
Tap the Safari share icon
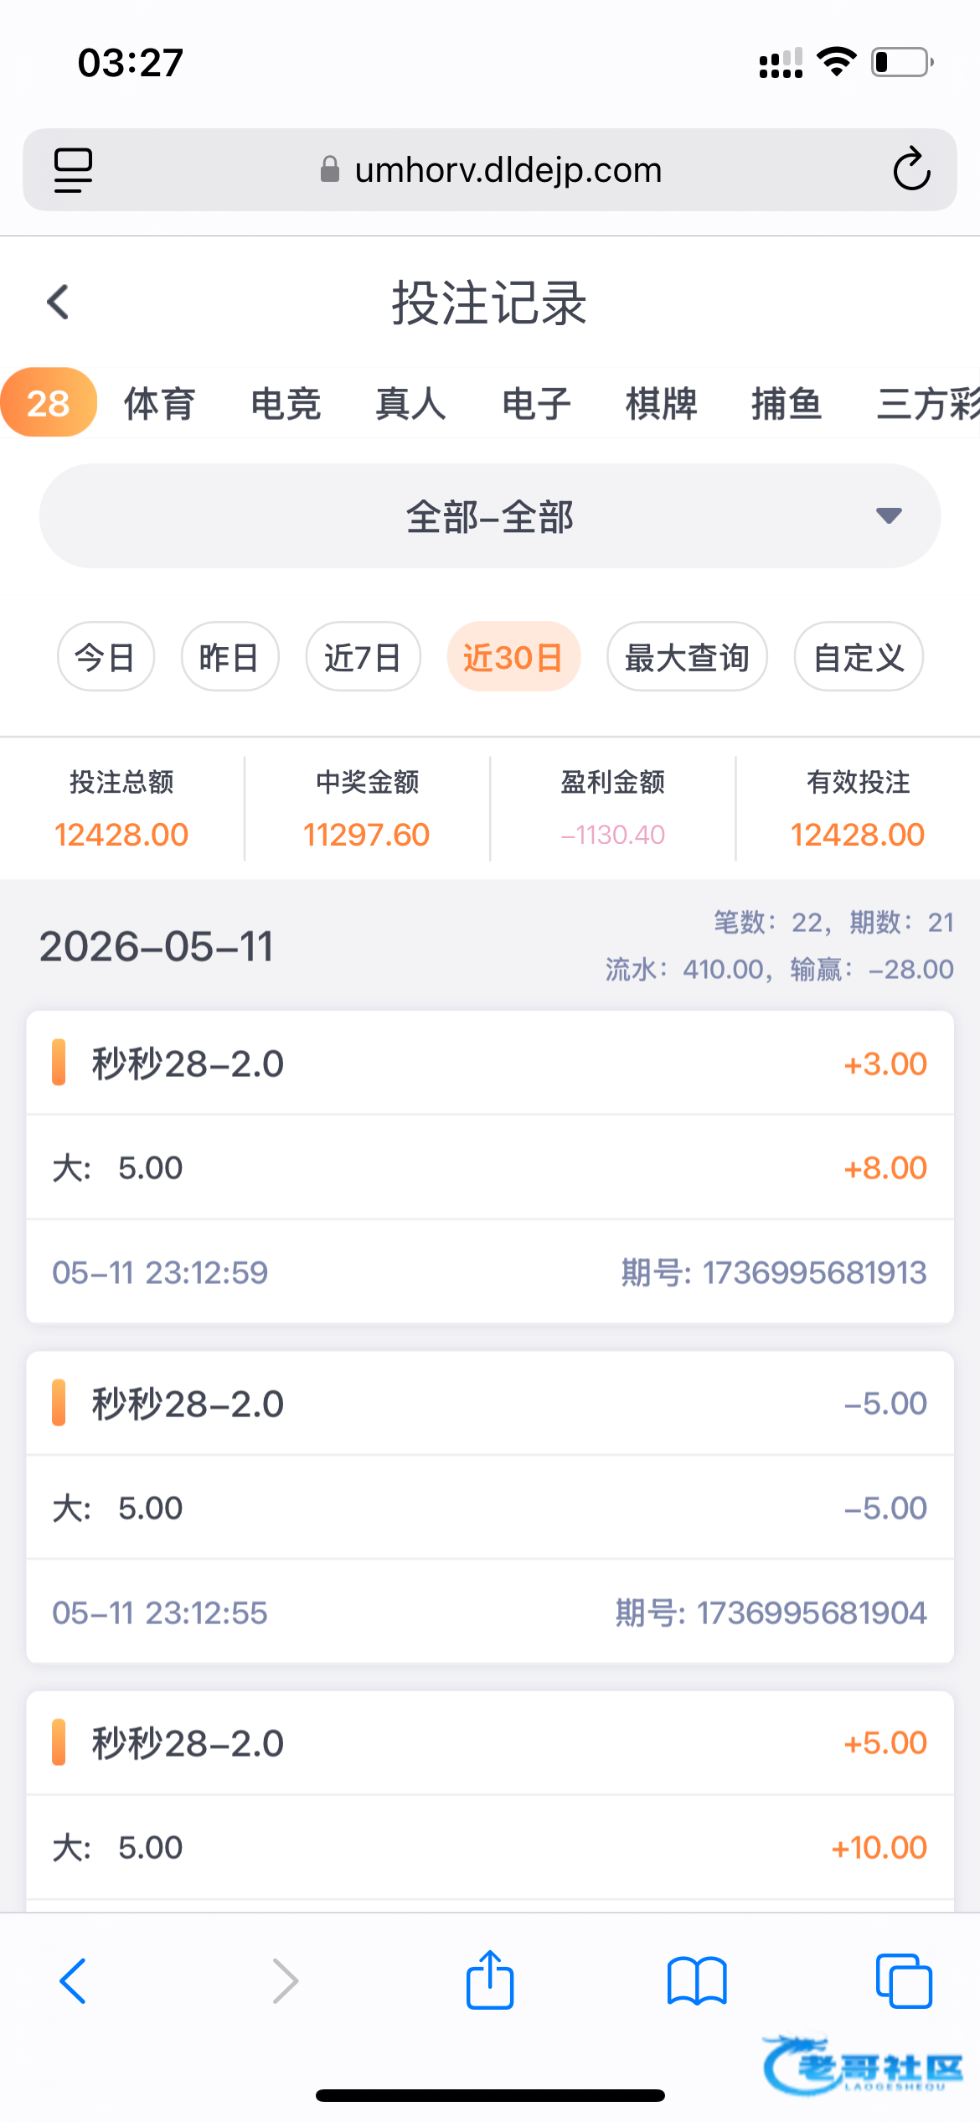point(490,1980)
